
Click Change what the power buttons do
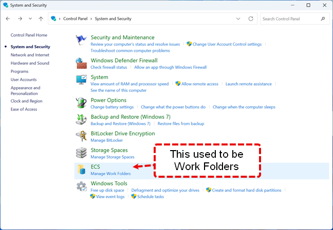tap(173, 107)
